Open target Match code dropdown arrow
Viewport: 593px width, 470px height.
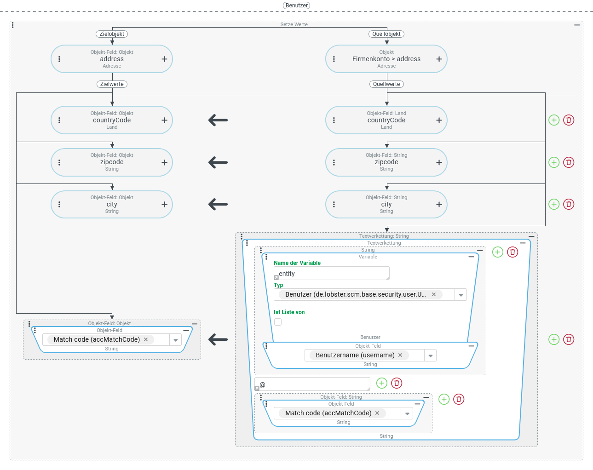click(175, 340)
